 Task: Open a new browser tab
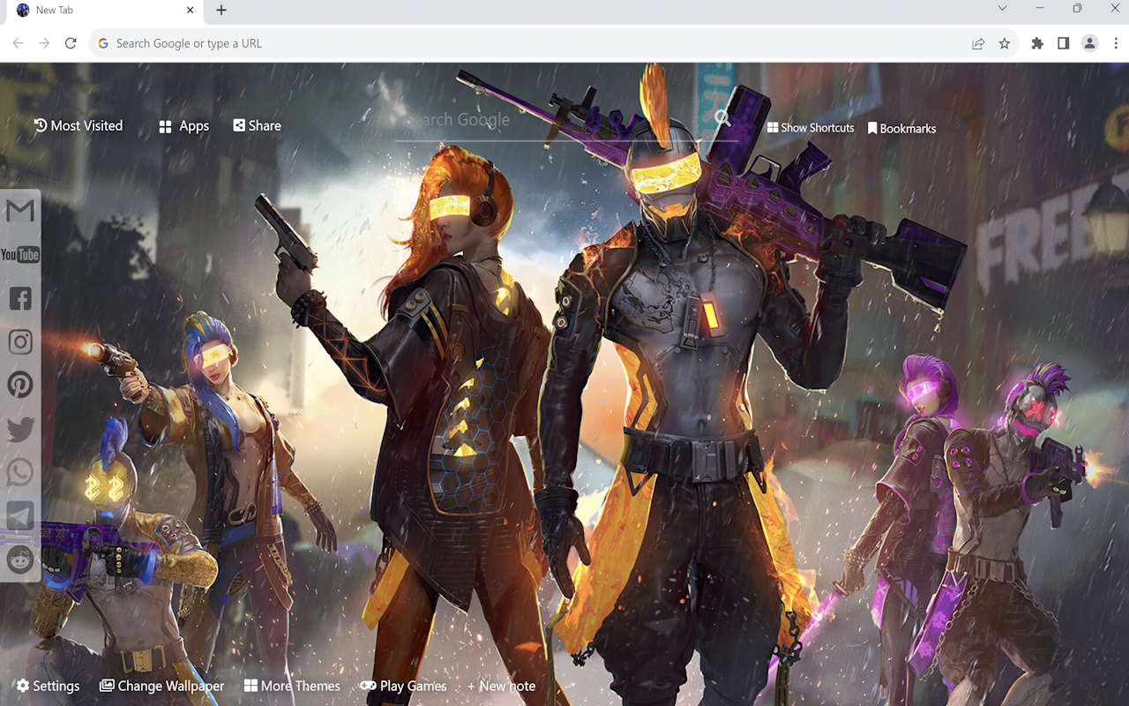click(x=221, y=10)
